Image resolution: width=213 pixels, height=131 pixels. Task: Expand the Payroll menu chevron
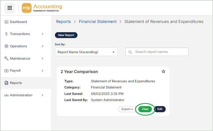[x=43, y=71]
